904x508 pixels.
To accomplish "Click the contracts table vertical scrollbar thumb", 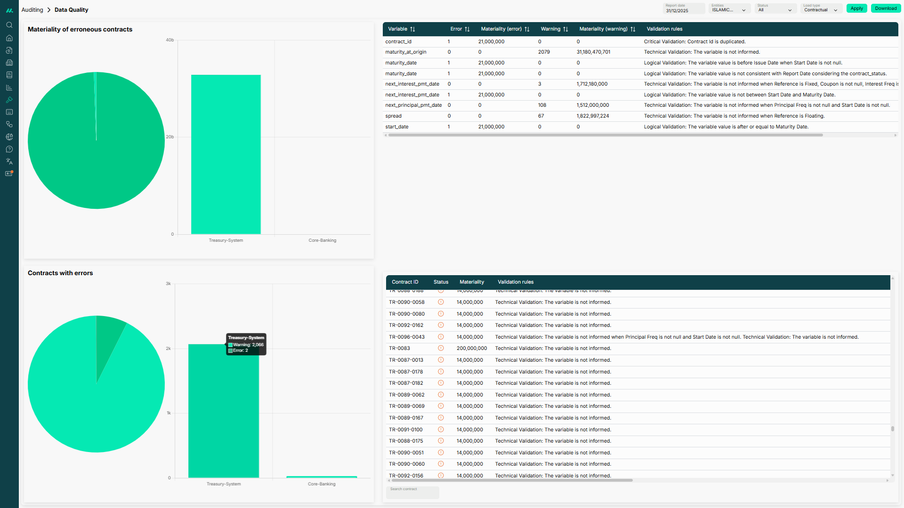I will pos(892,429).
